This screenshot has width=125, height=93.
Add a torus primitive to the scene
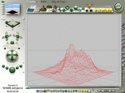tap(67, 7)
